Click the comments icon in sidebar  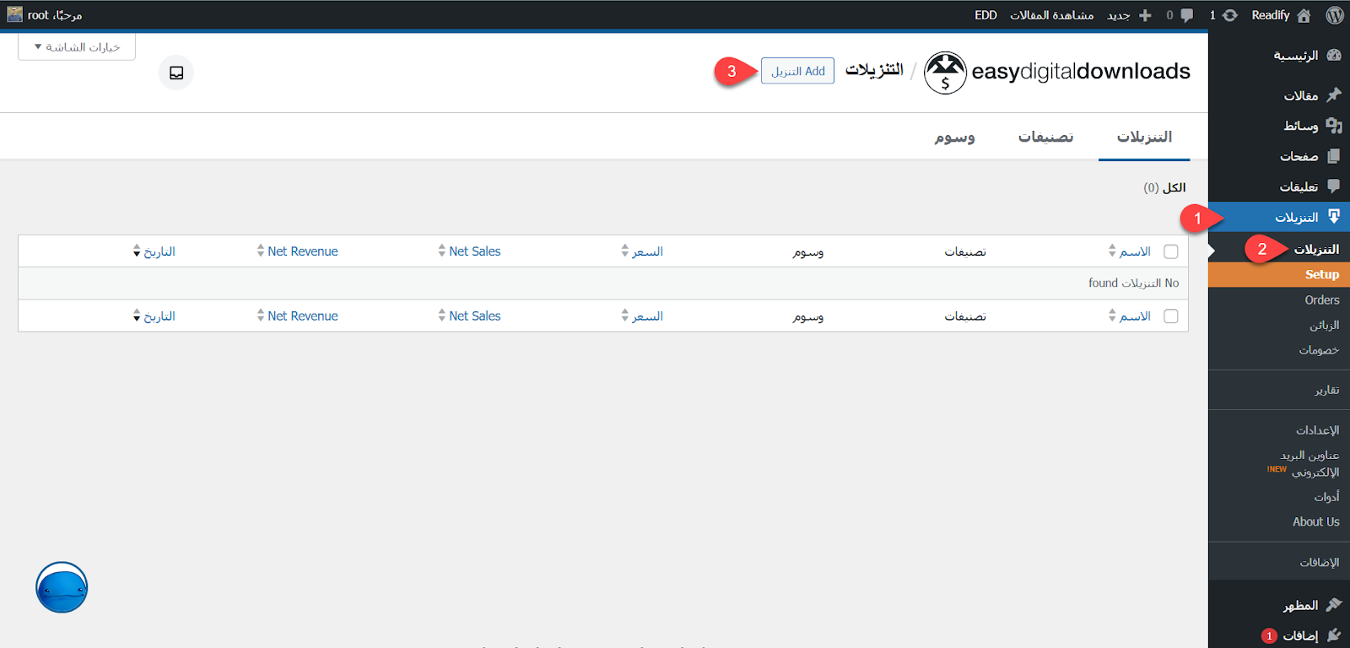click(x=1334, y=186)
